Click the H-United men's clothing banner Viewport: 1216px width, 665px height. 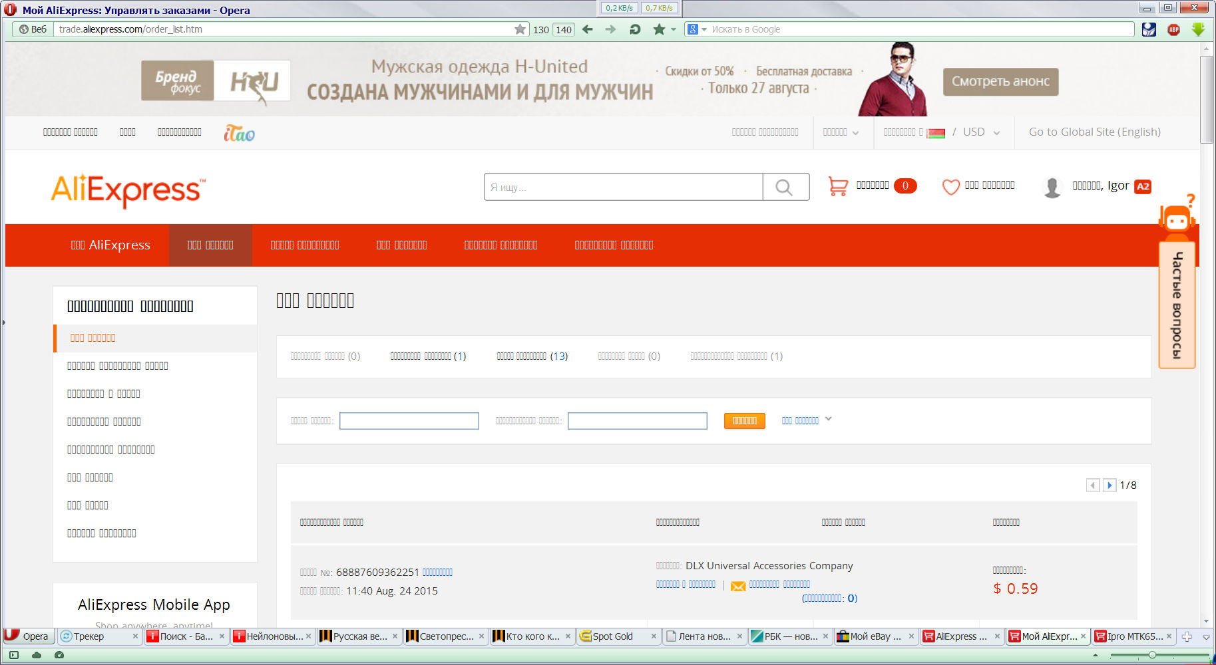[x=602, y=79]
